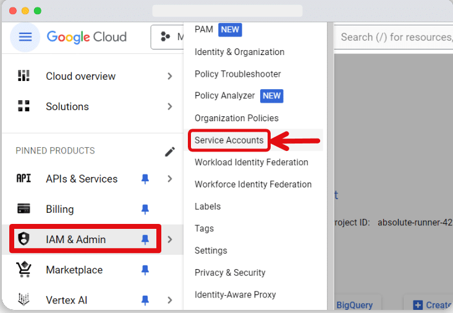
Task: Click the project ID text absolute-runner
Action: 415,223
